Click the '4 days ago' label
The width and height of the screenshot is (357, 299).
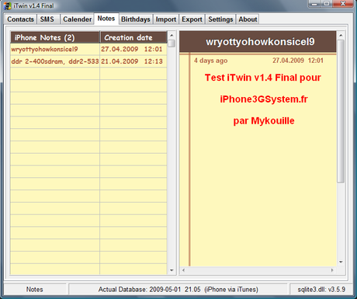point(211,61)
